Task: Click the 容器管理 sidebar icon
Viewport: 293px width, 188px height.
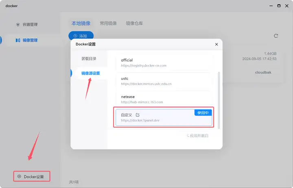Action: click(18, 25)
